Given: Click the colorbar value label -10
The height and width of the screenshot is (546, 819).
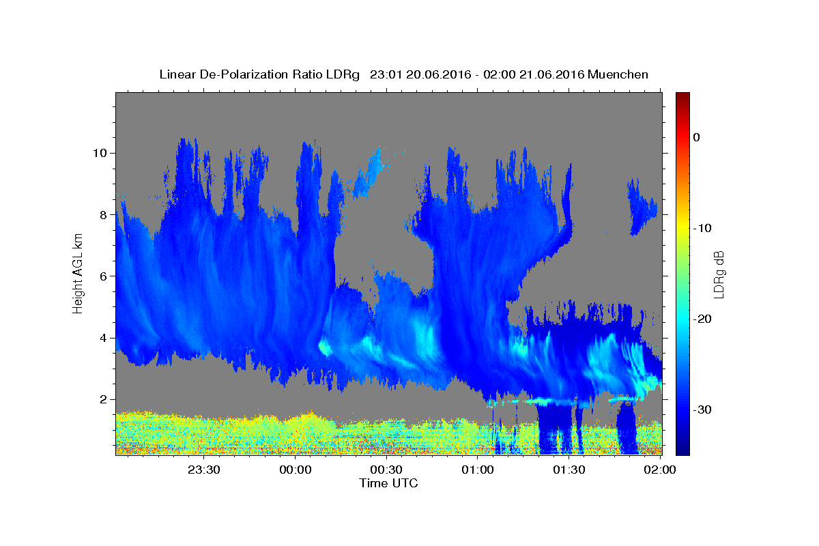Looking at the screenshot, I should tap(702, 228).
